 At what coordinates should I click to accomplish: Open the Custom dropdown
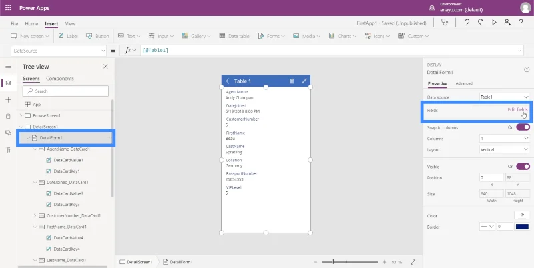coord(413,36)
